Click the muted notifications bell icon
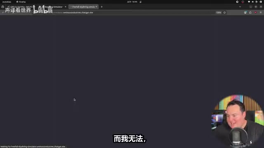264x148 pixels. click(141, 2)
